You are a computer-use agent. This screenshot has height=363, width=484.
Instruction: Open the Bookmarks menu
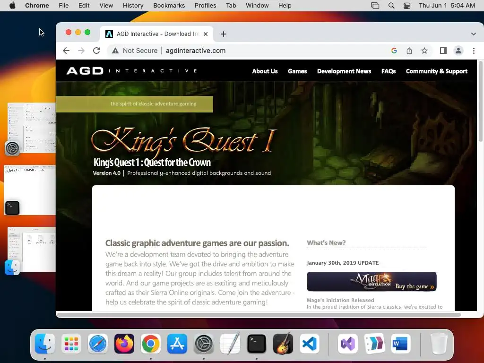click(x=169, y=6)
